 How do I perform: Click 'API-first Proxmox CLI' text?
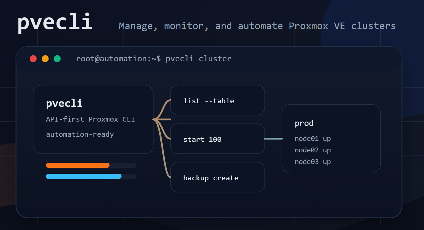click(x=90, y=119)
